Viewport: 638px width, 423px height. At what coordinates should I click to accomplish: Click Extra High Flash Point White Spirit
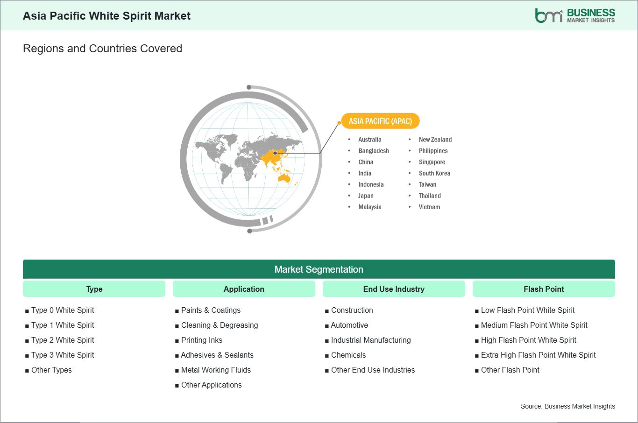[539, 355]
